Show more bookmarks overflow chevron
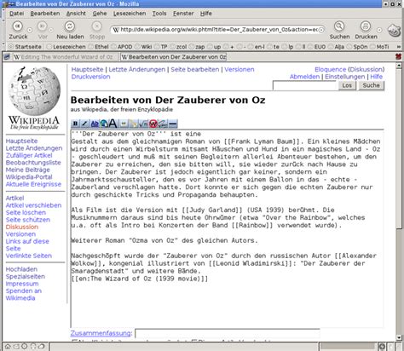The width and height of the screenshot is (404, 351). click(399, 47)
